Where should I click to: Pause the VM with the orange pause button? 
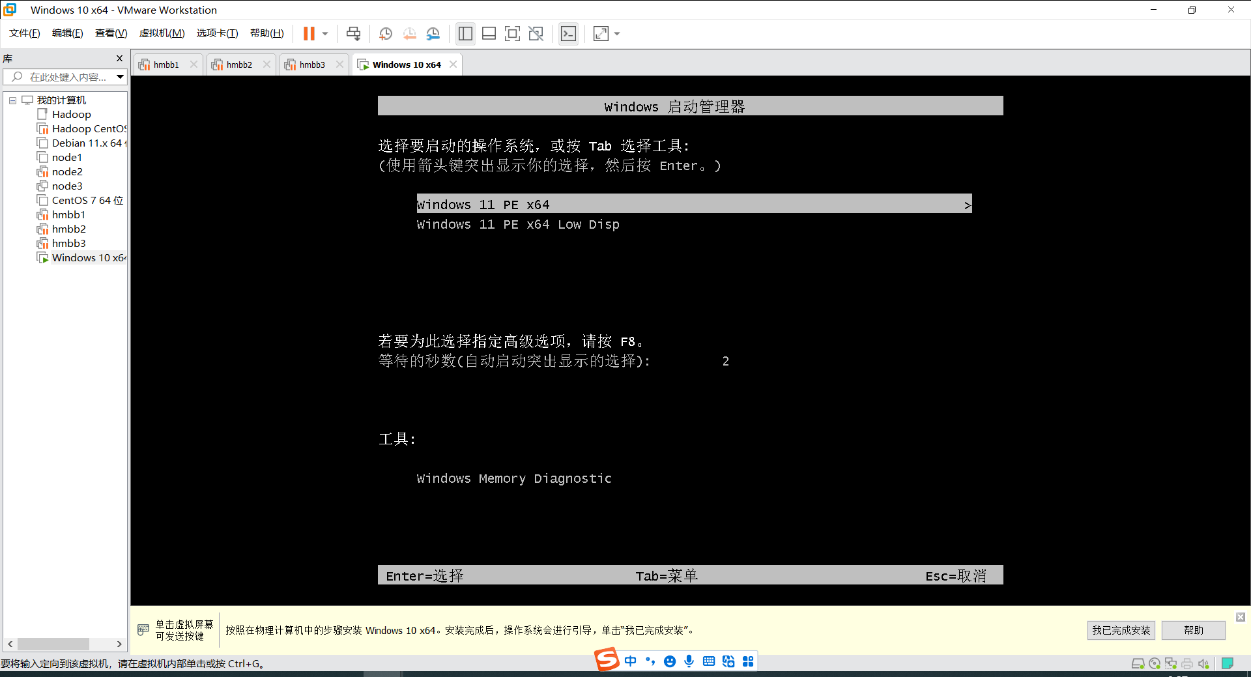click(309, 33)
